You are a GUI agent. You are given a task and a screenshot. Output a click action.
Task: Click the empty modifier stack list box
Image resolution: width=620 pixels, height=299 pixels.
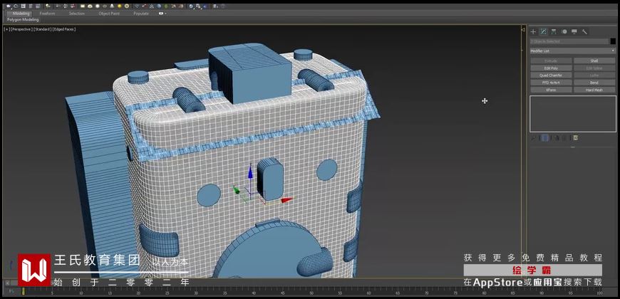point(573,114)
